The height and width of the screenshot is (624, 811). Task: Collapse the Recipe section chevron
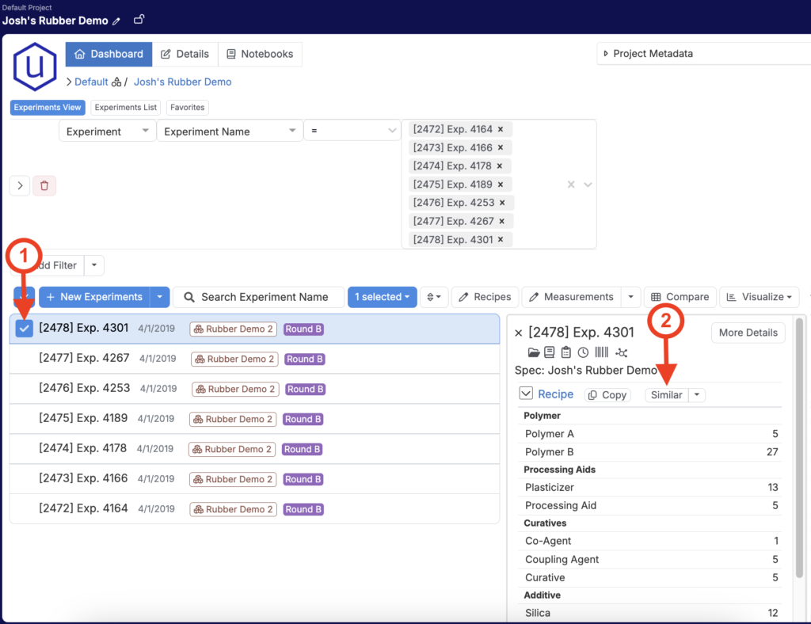(526, 394)
